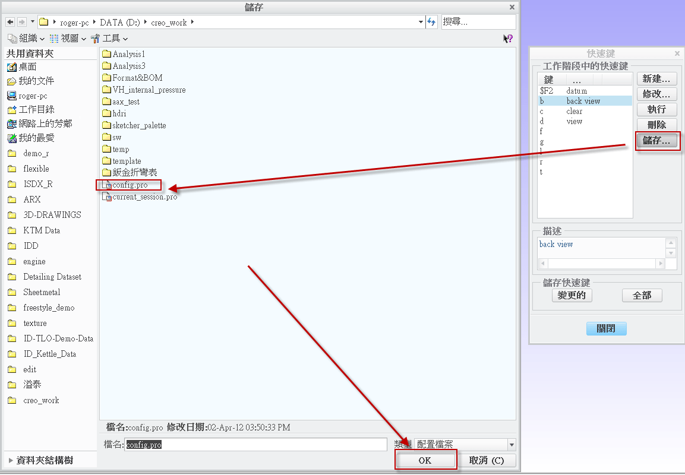Click the 取消 (C) cancel button
This screenshot has height=475, width=685.
point(486,461)
